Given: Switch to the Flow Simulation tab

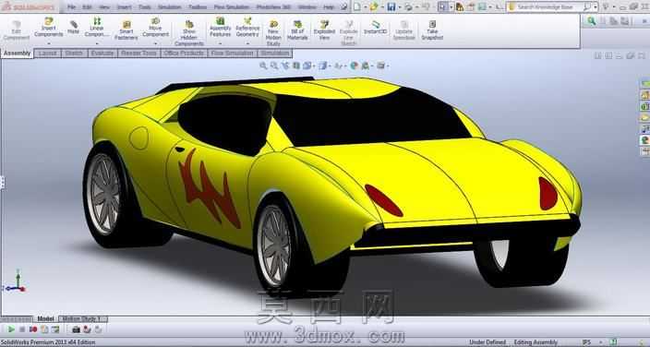Looking at the screenshot, I should coord(232,54).
